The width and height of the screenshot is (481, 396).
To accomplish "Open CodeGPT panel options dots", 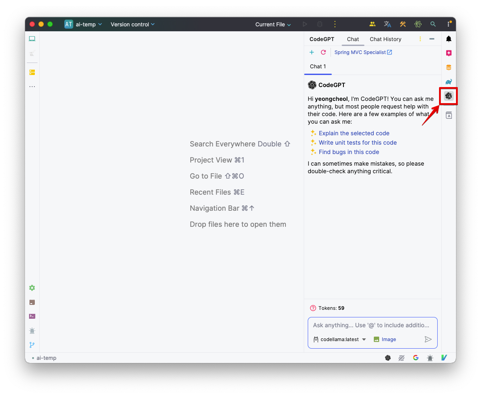I will (420, 39).
